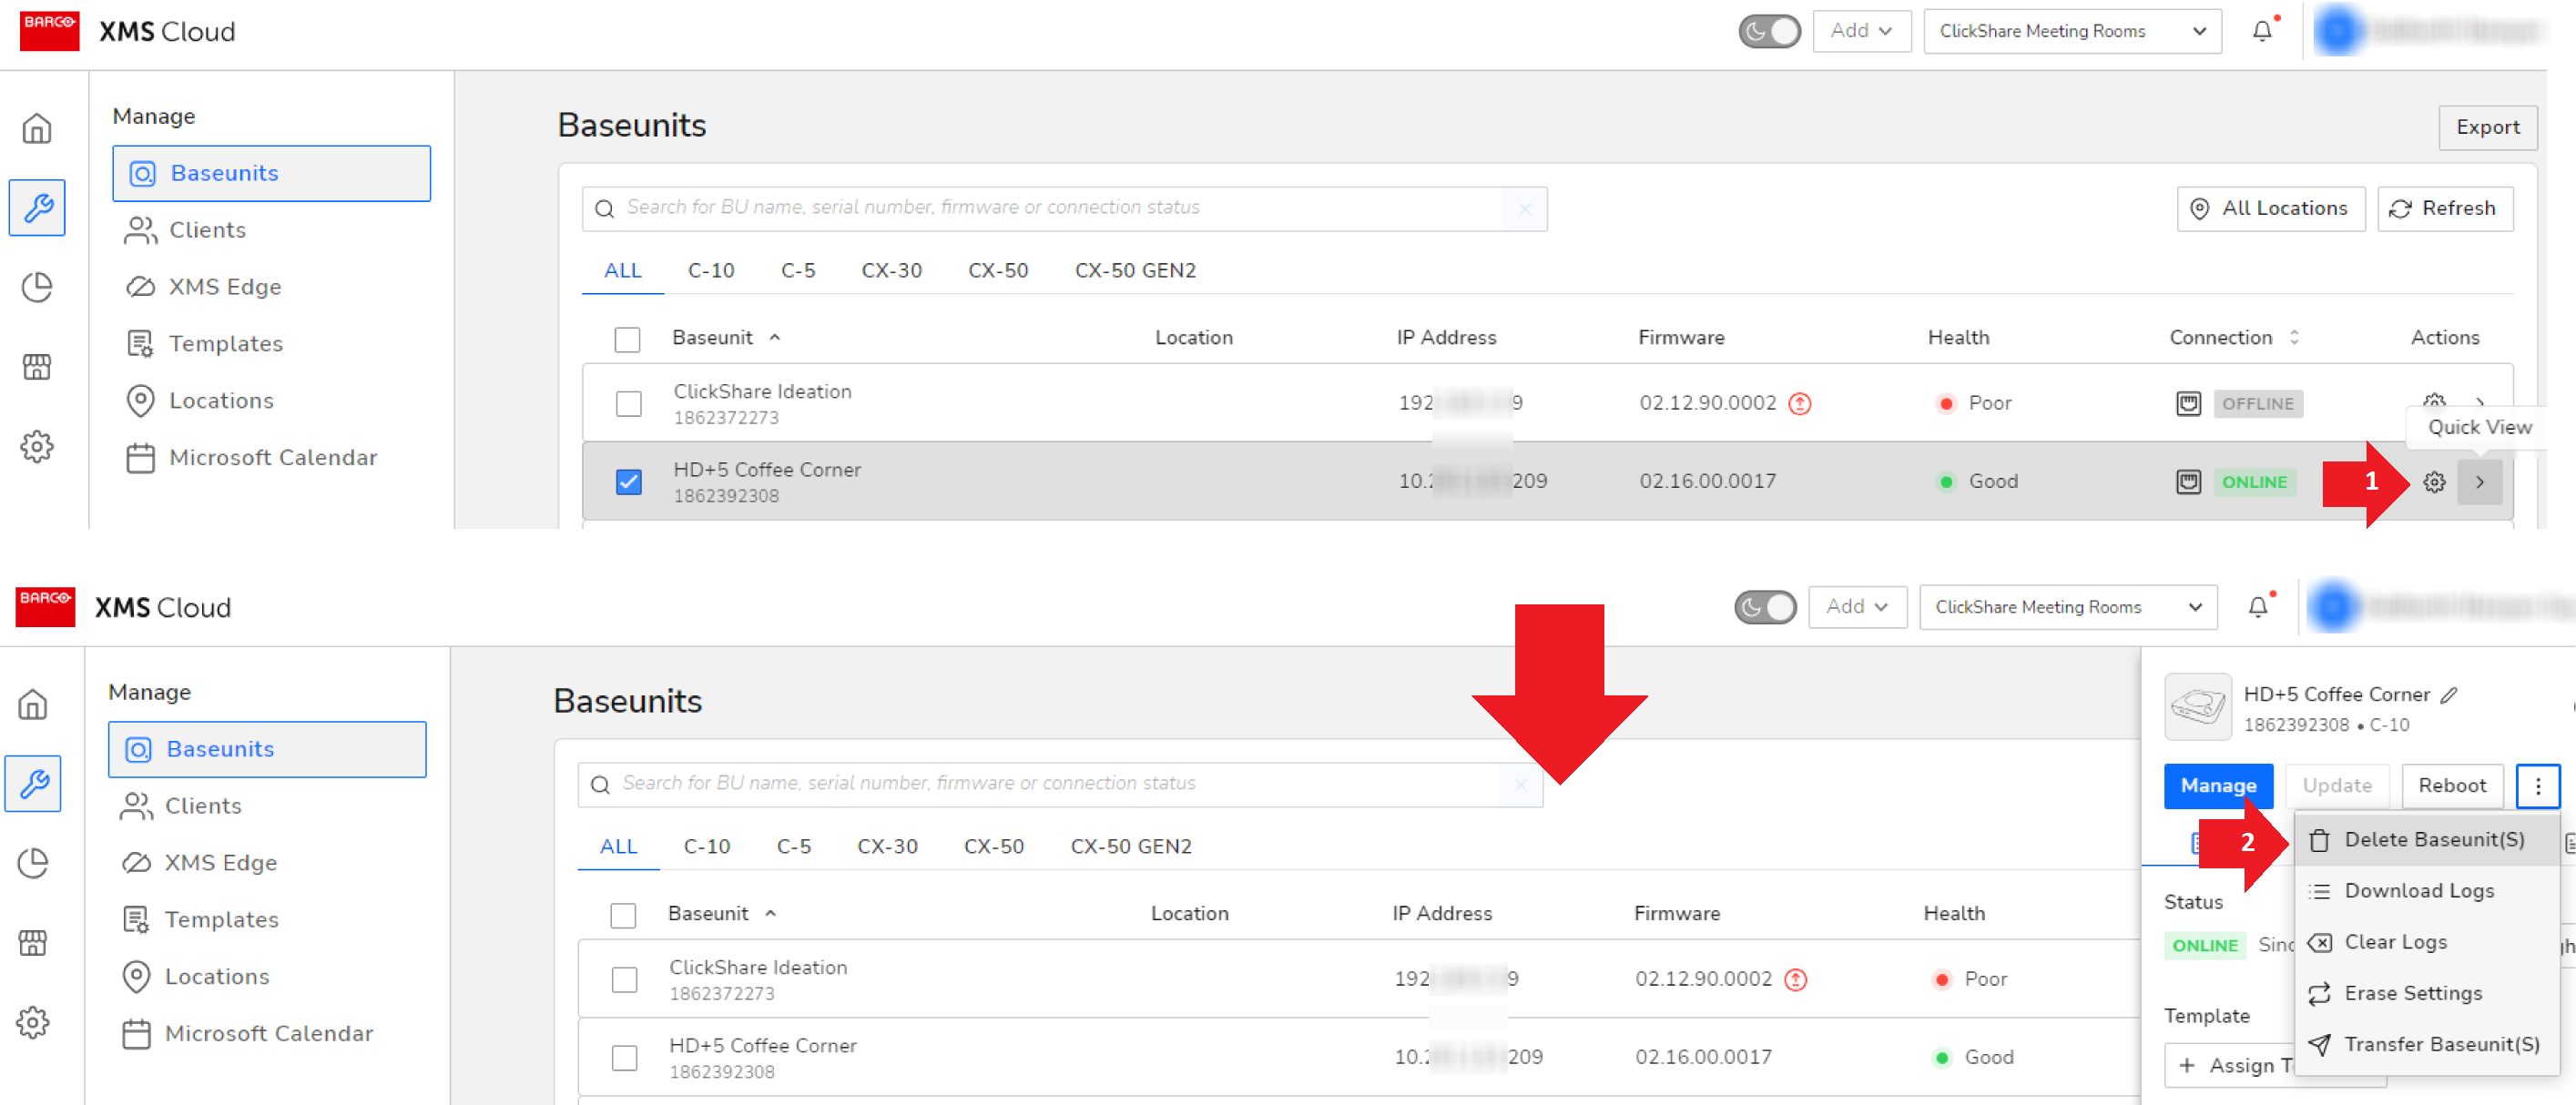Click the notification bell in top header

(x=2261, y=31)
